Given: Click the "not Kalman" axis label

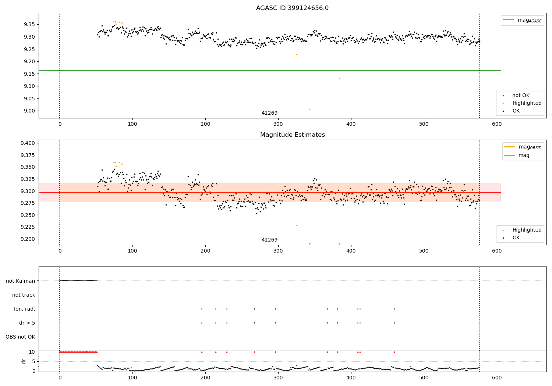Looking at the screenshot, I should [x=21, y=281].
